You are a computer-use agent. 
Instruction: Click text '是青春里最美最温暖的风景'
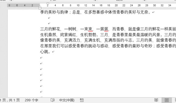(136, 35)
